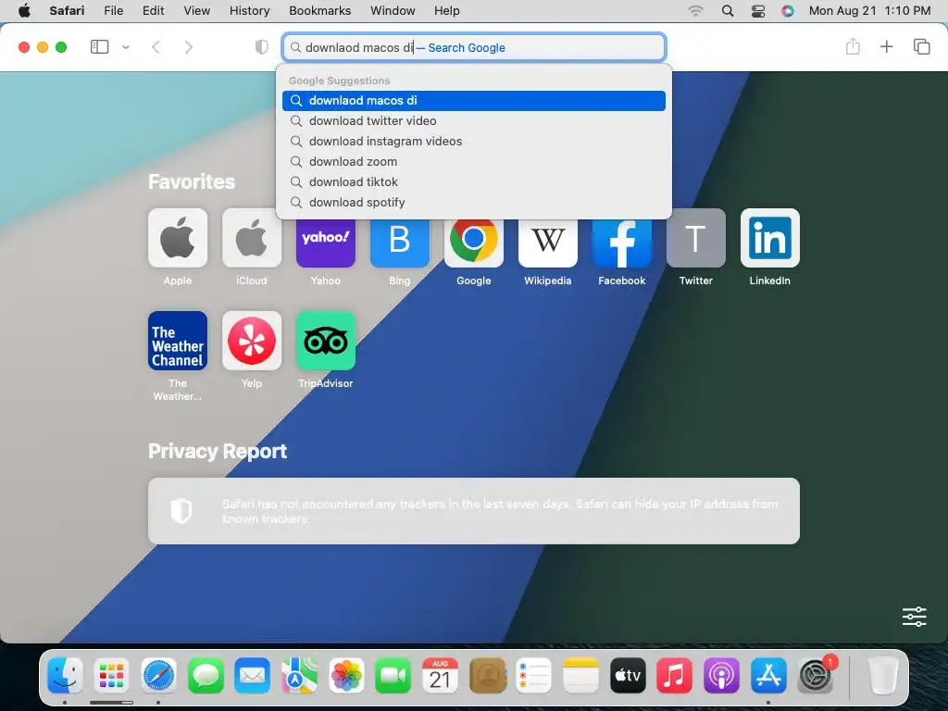Choose 'download twitter video' suggestion
The height and width of the screenshot is (711, 948).
coord(474,121)
